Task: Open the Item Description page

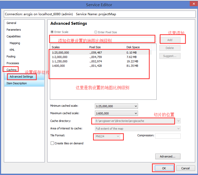Action: [24, 83]
